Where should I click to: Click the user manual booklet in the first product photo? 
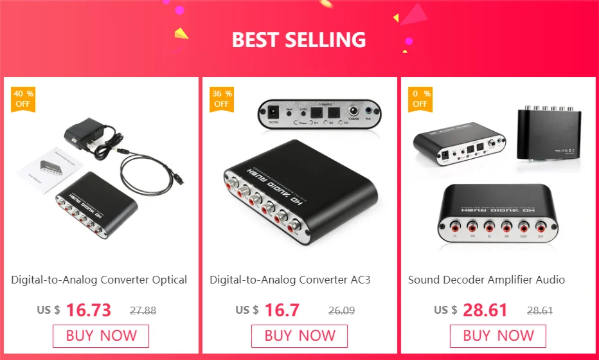click(x=49, y=170)
